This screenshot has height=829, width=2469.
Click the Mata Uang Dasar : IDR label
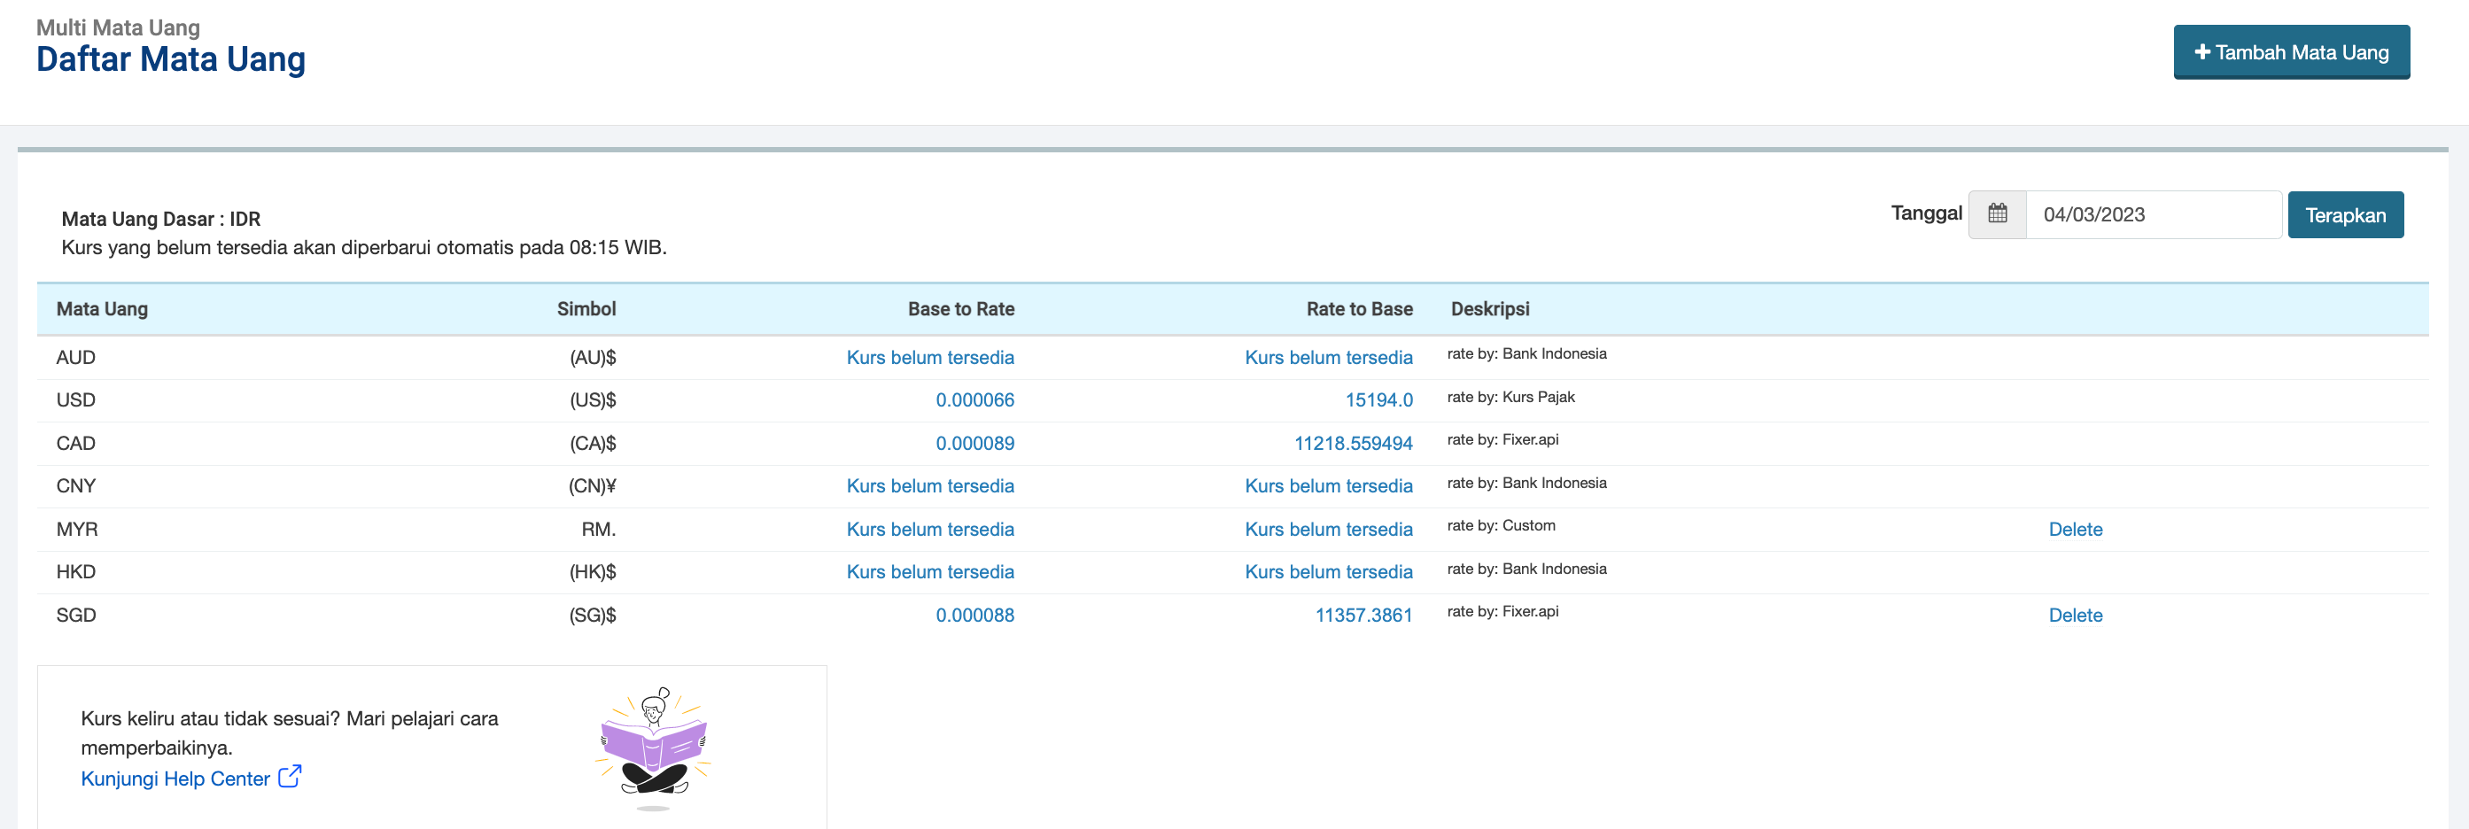coord(161,219)
